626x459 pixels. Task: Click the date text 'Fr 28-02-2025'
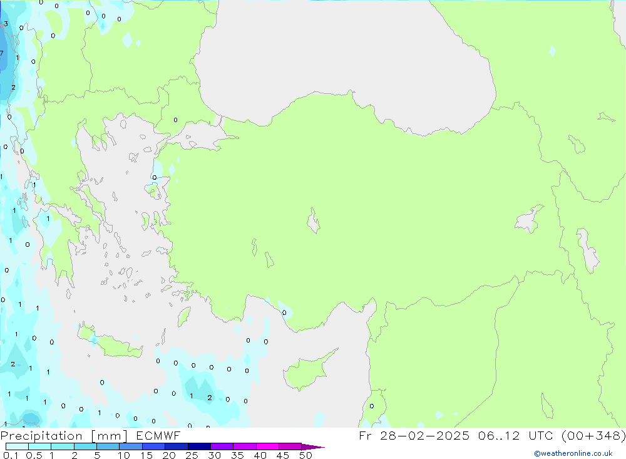click(x=414, y=435)
